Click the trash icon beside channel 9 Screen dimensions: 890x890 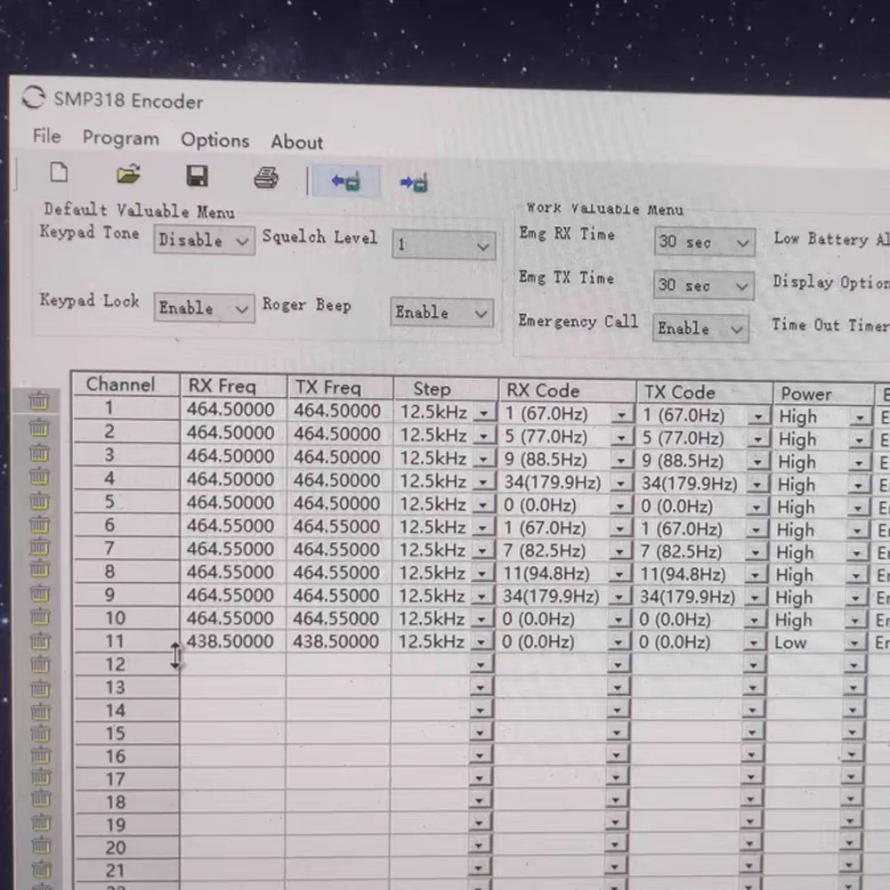40,593
